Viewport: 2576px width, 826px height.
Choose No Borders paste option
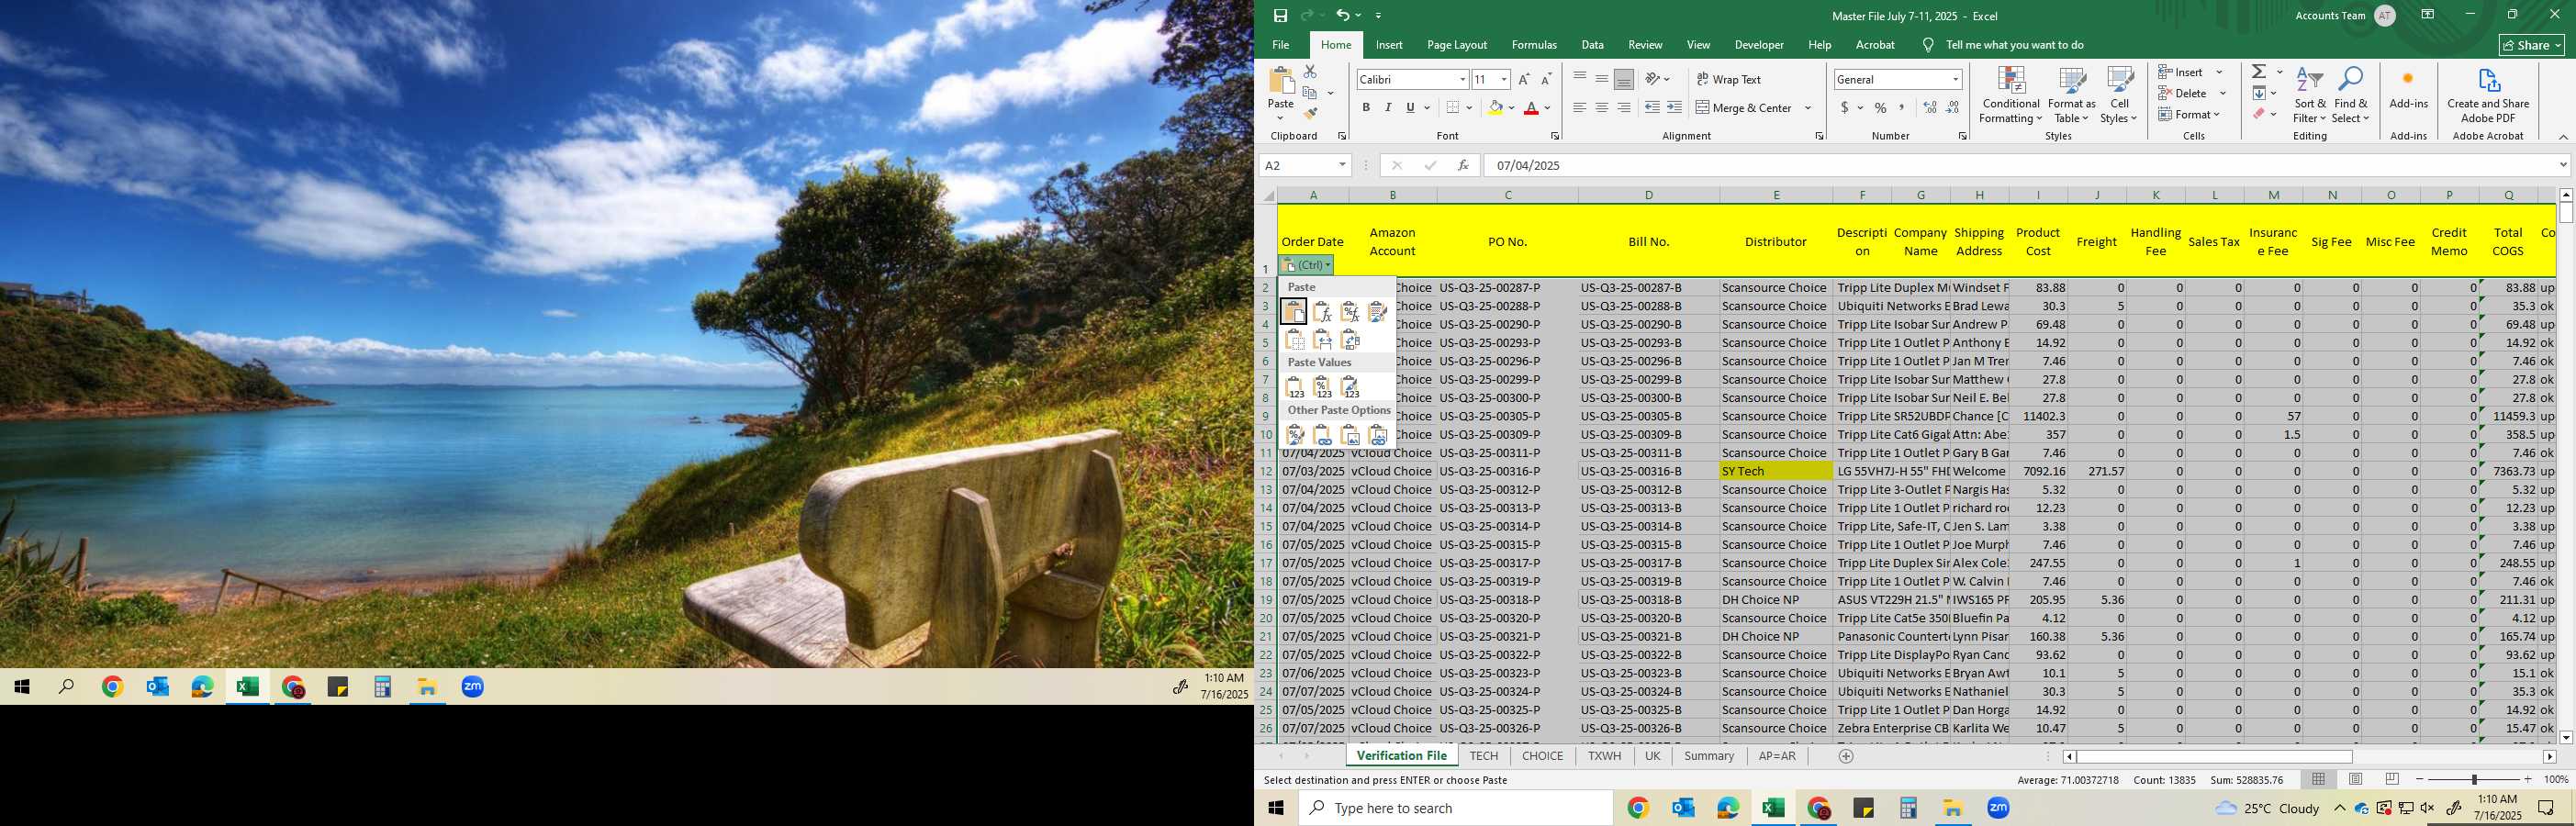click(x=1294, y=340)
